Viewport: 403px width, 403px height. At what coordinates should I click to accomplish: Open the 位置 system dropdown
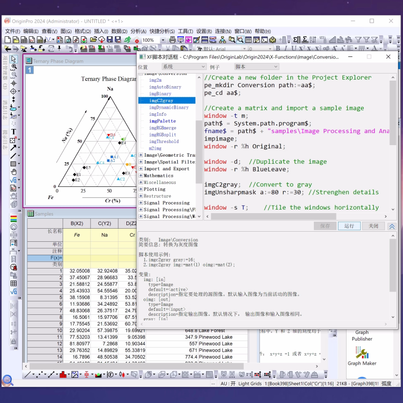[x=184, y=67]
